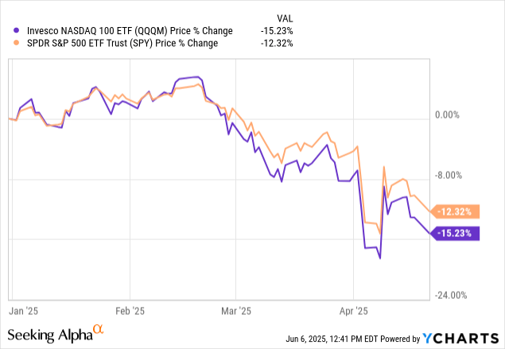Click the orange alpha symbol icon
The height and width of the screenshot is (349, 505).
pyautogui.click(x=98, y=329)
